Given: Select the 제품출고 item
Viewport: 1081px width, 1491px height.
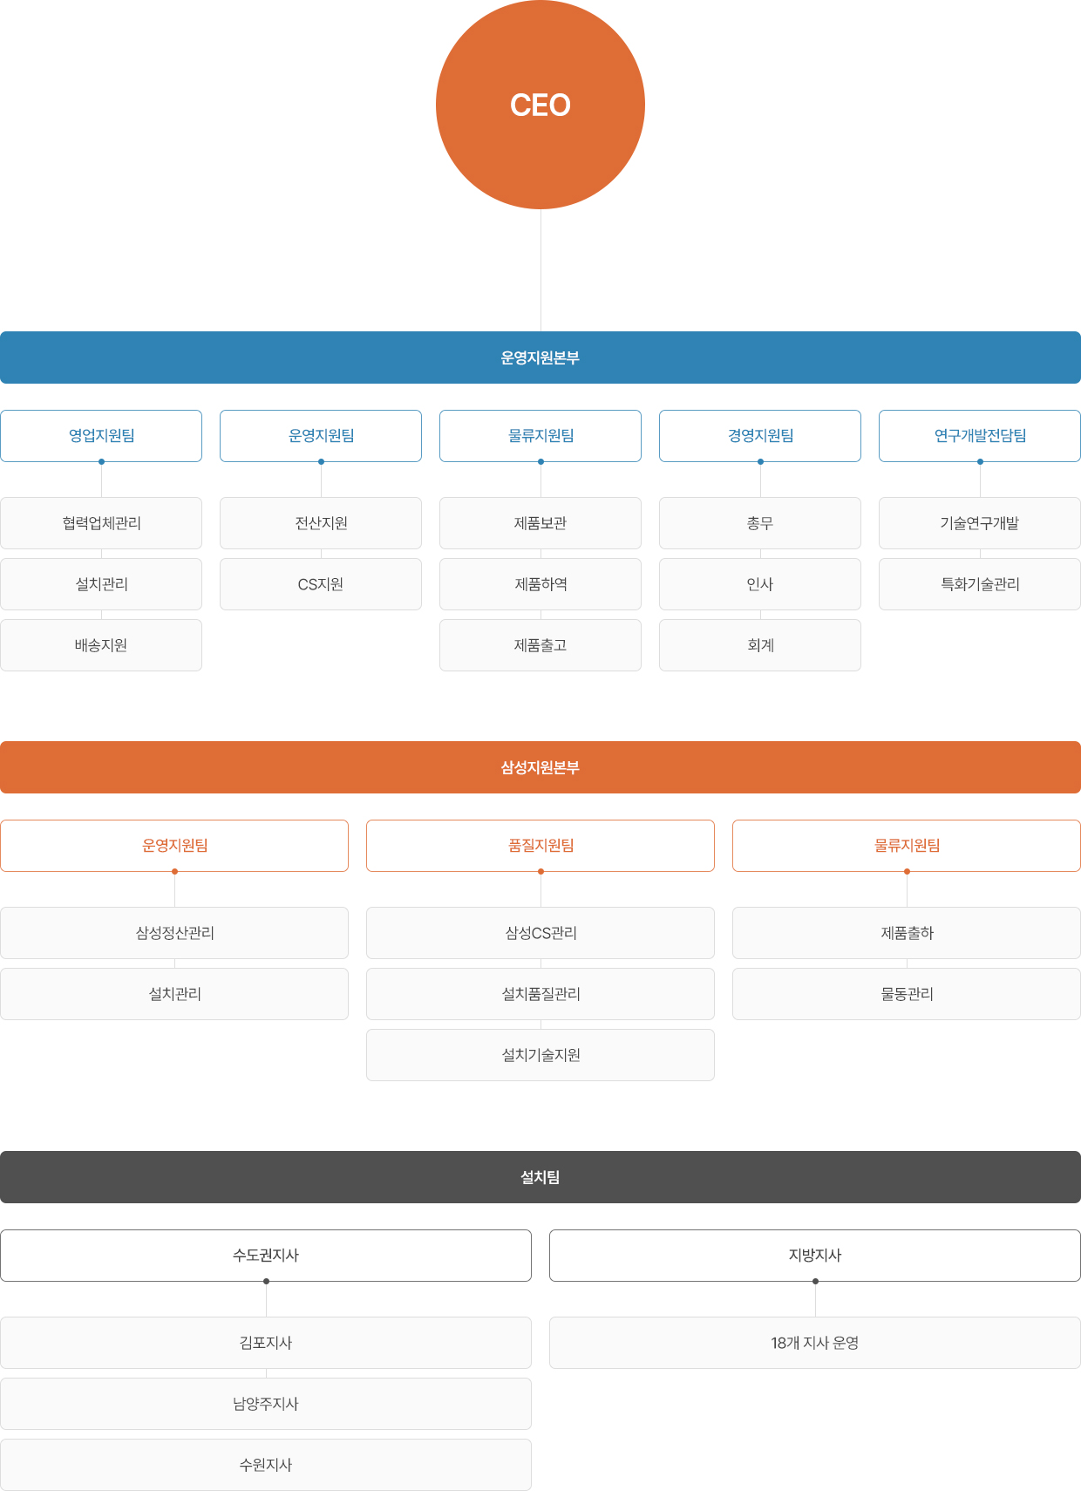Looking at the screenshot, I should pos(540,645).
